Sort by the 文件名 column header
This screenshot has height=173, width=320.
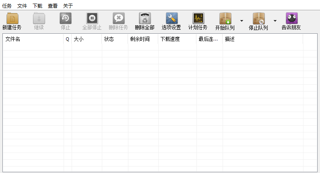[33, 39]
